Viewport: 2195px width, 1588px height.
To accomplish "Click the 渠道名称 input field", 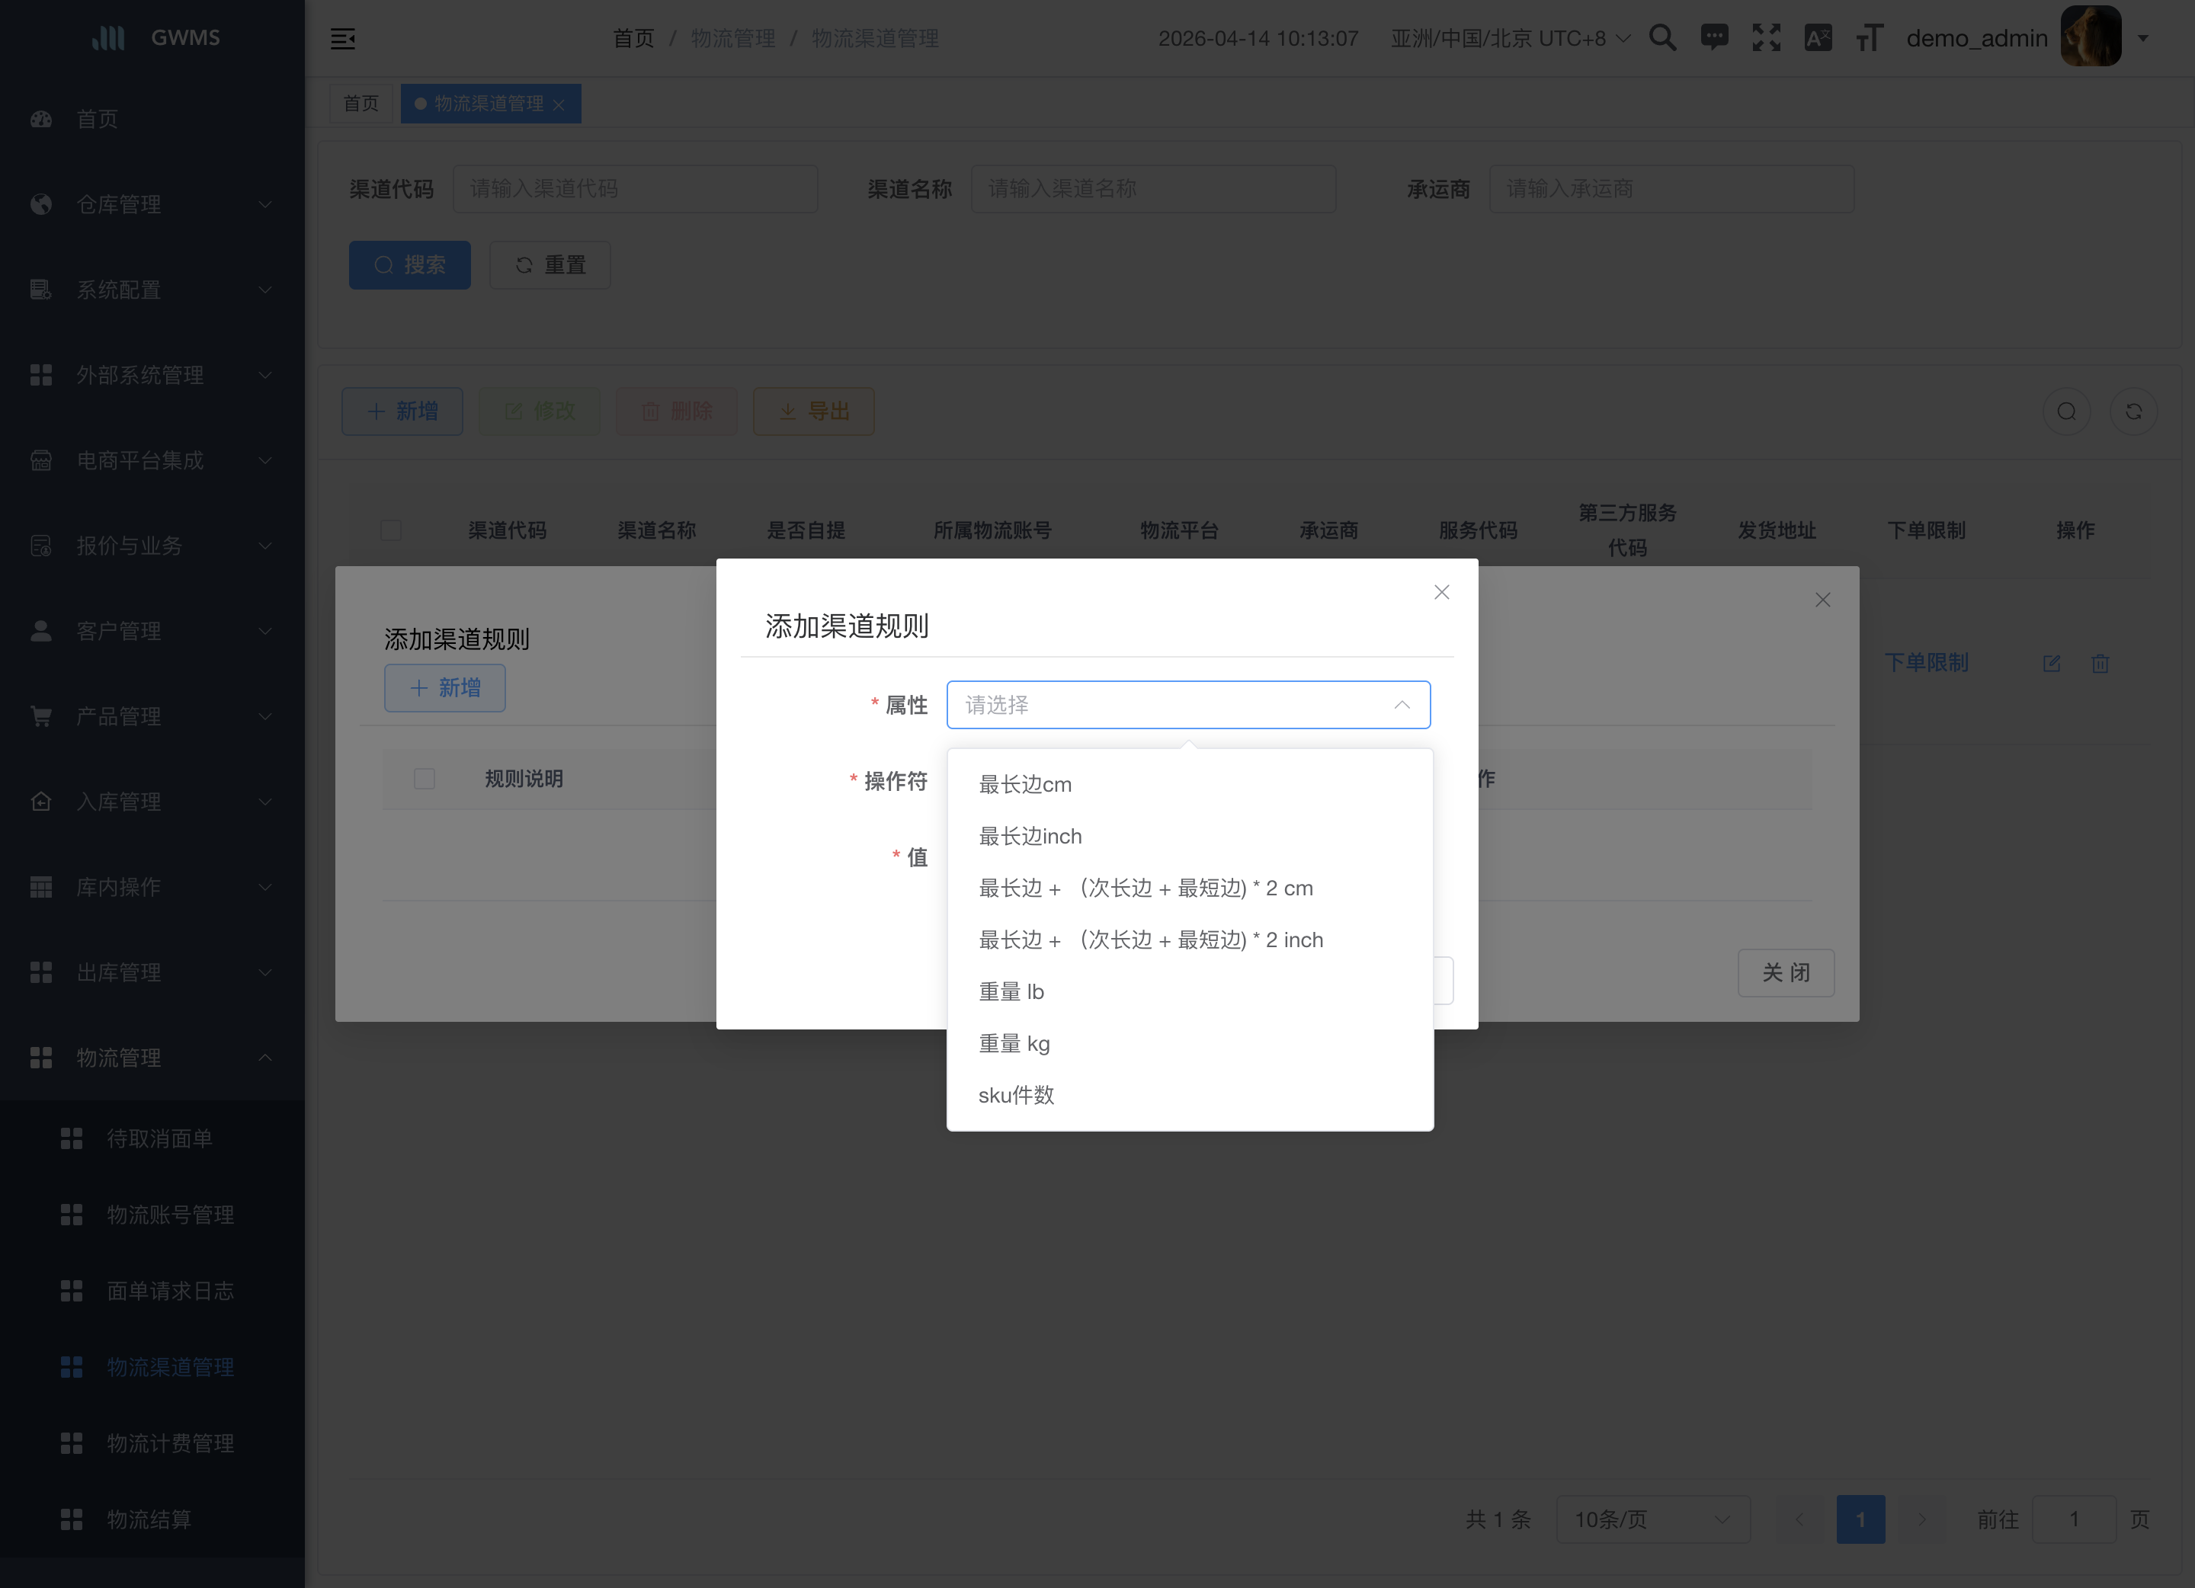I will [x=1152, y=189].
